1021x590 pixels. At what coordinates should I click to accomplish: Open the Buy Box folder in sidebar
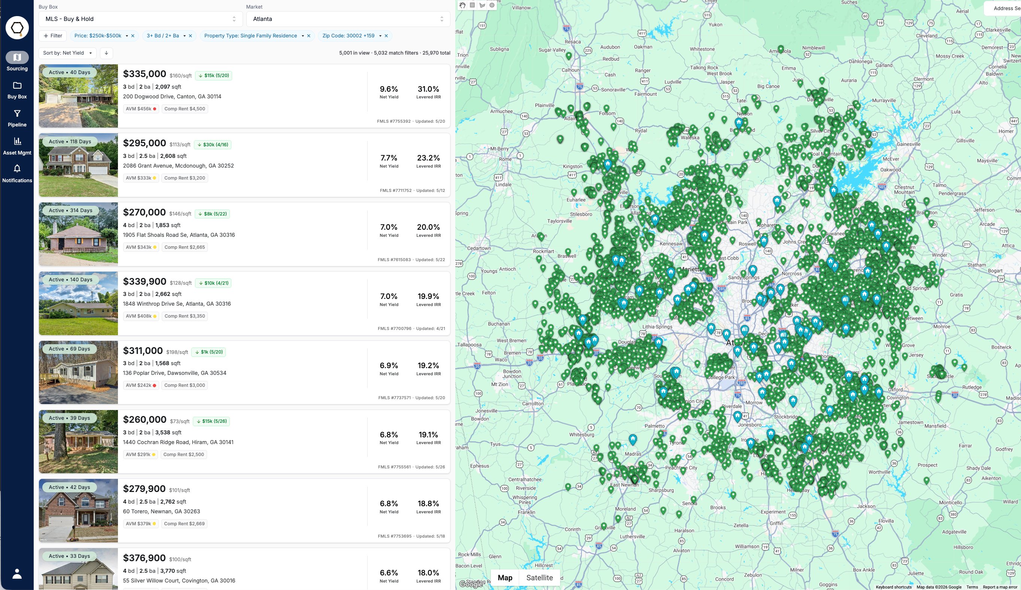click(17, 90)
